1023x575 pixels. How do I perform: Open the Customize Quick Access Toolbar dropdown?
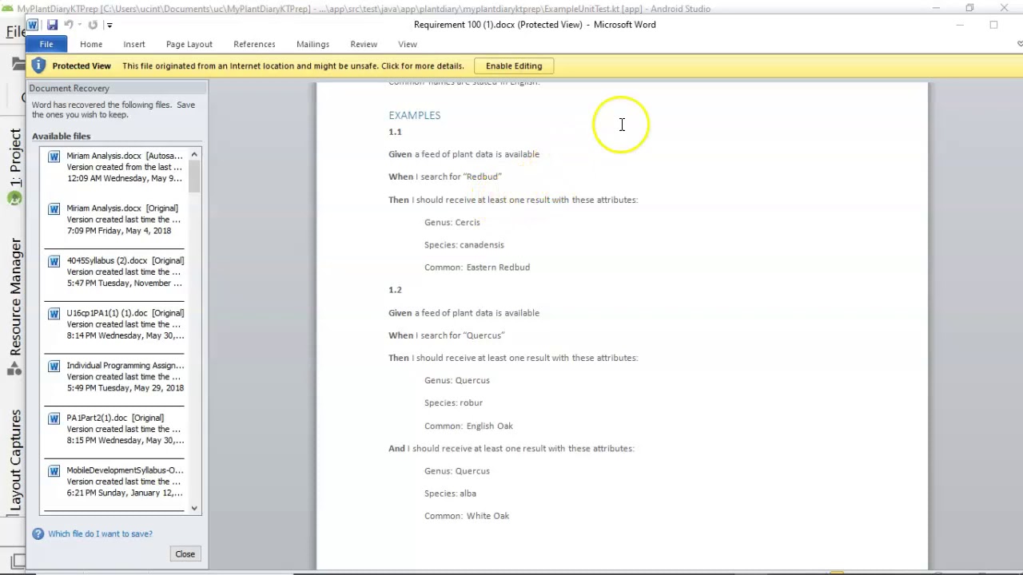point(109,25)
